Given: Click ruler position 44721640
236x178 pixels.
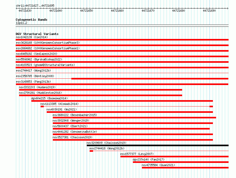Looking at the screenshot, I should pyautogui.click(x=56, y=11).
